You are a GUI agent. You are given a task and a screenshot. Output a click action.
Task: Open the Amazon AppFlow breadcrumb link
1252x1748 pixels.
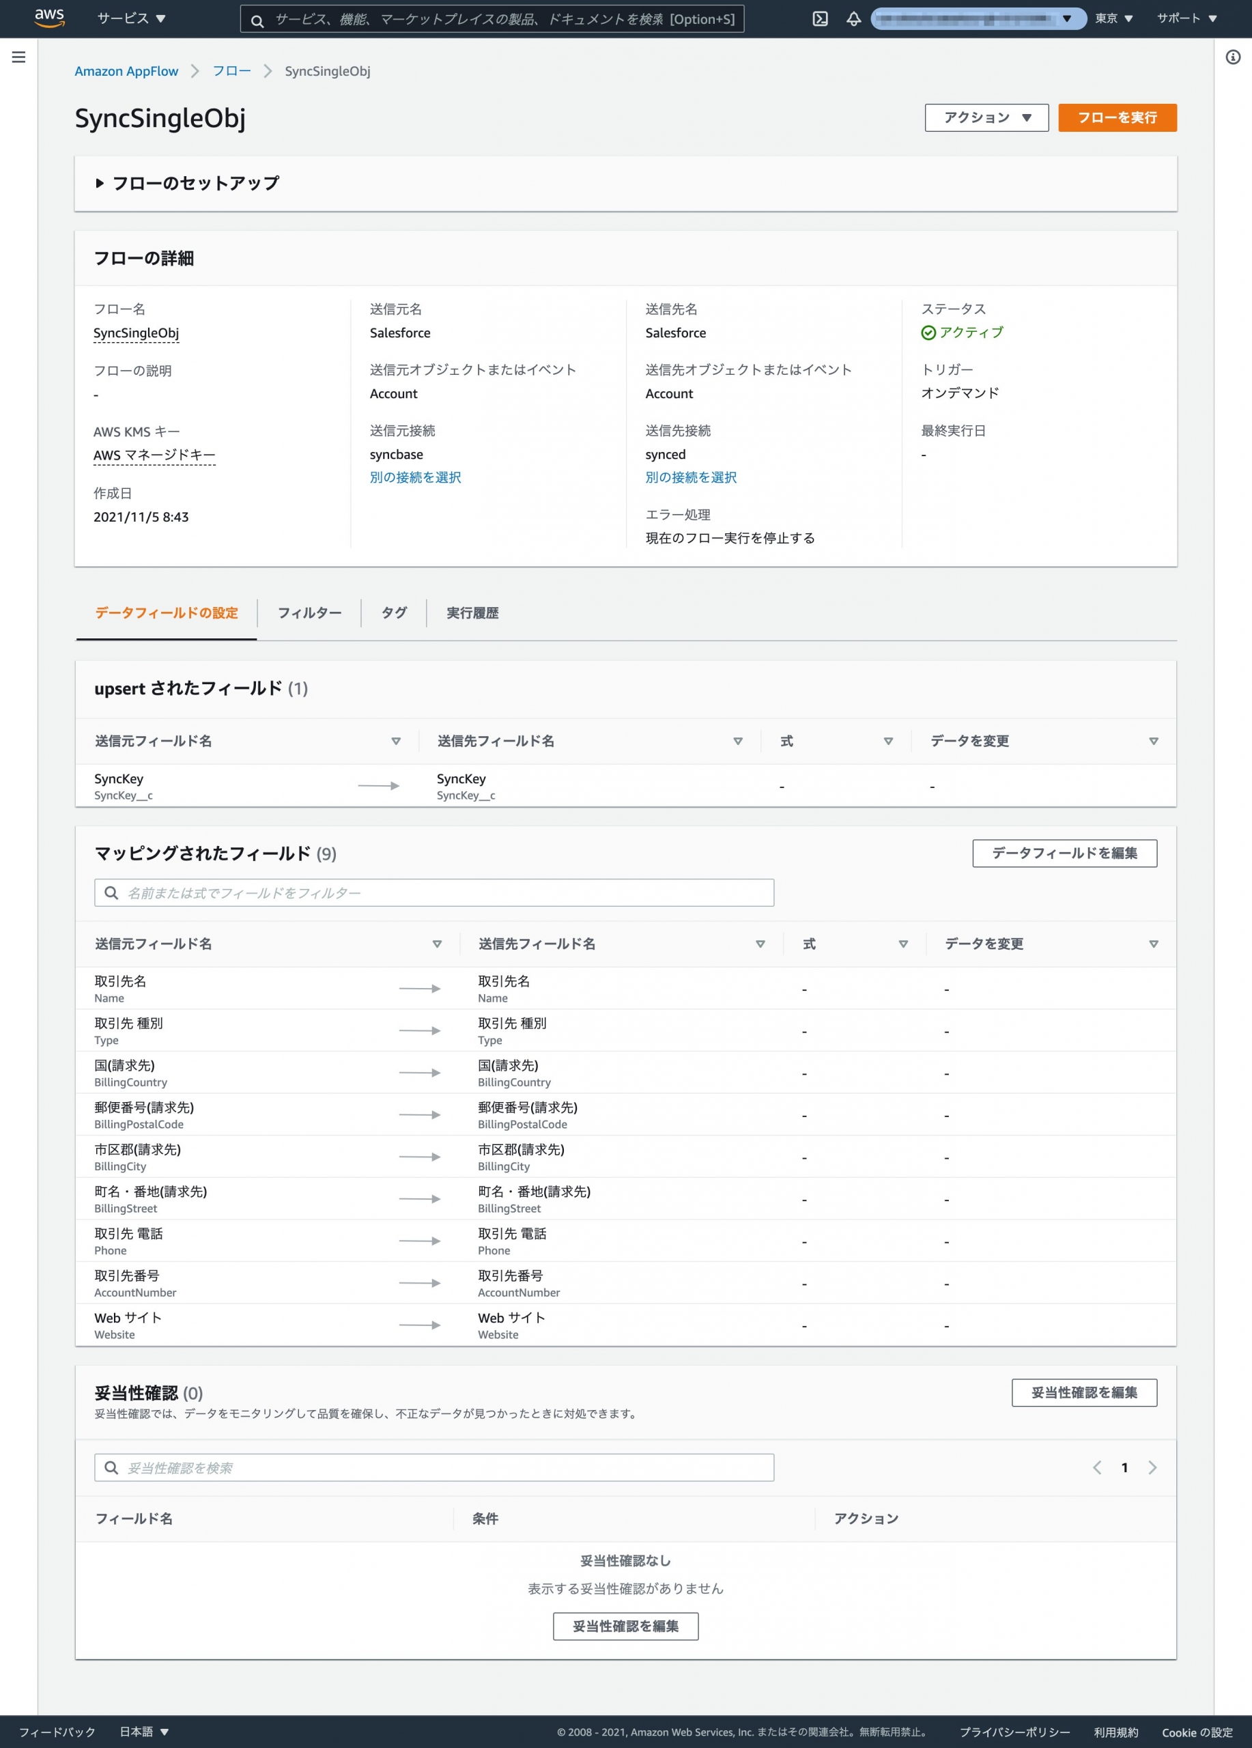point(126,71)
